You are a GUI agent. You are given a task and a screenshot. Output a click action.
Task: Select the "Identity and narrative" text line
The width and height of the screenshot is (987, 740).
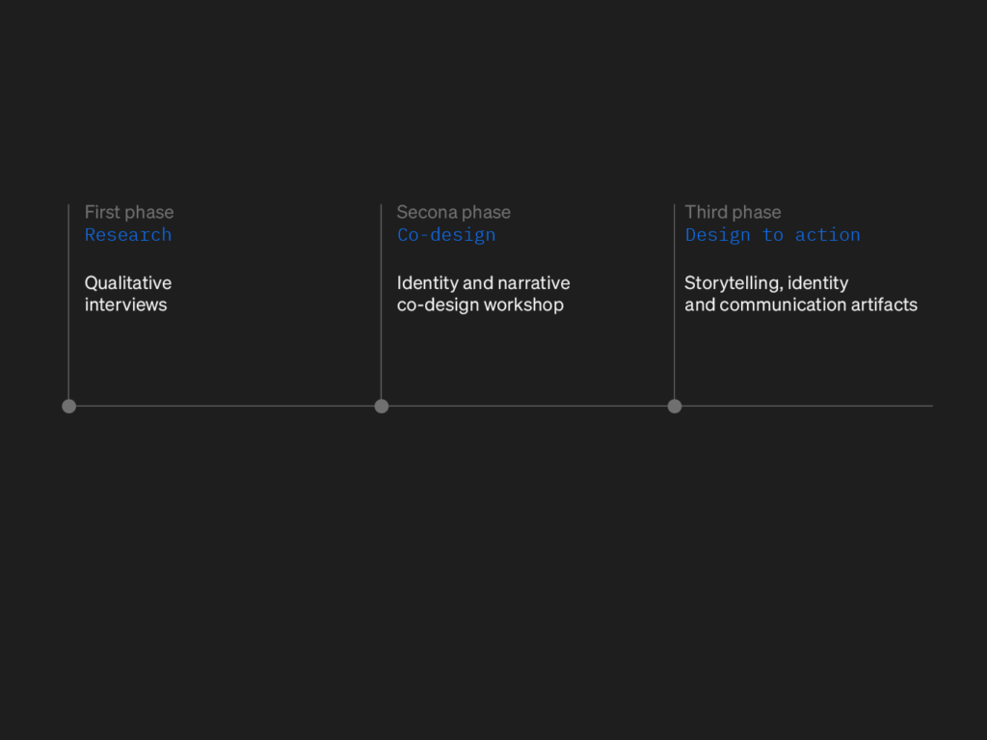coord(483,283)
